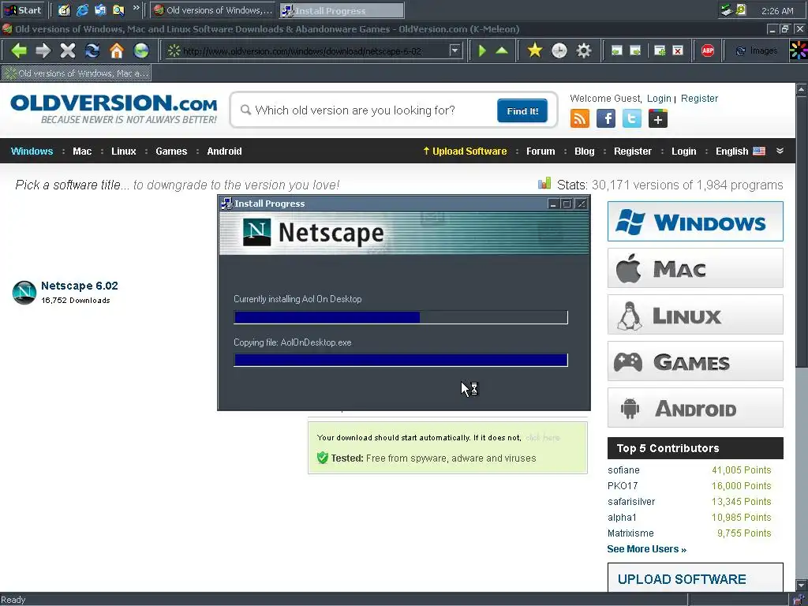Open bookmarks with the yellow star icon
The height and width of the screenshot is (606, 808).
coord(535,50)
